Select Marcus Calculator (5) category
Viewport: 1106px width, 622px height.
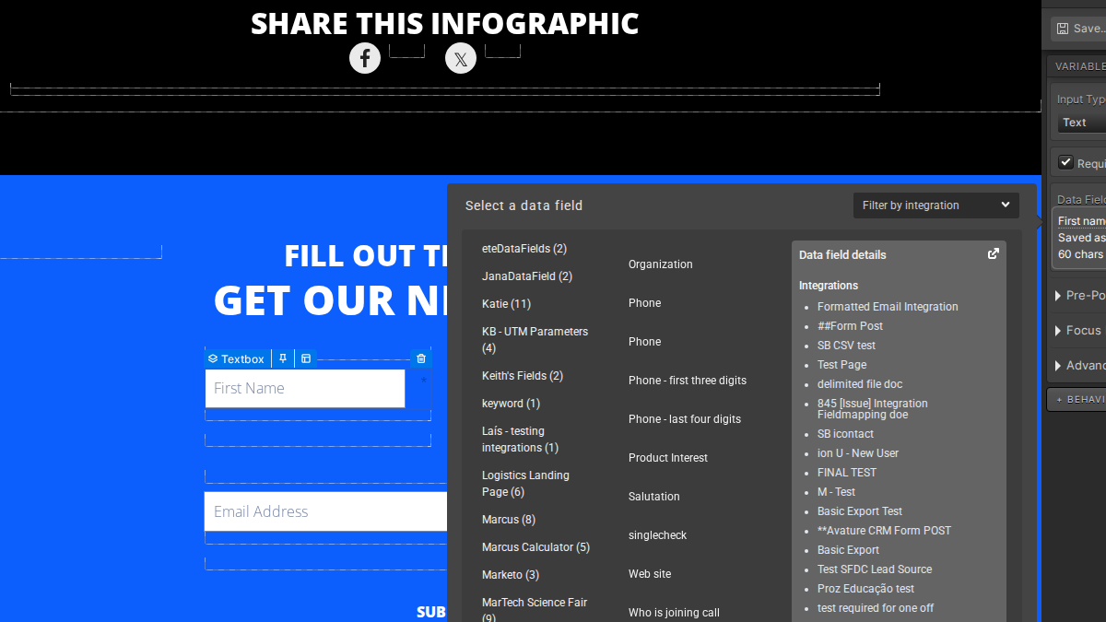coord(535,547)
